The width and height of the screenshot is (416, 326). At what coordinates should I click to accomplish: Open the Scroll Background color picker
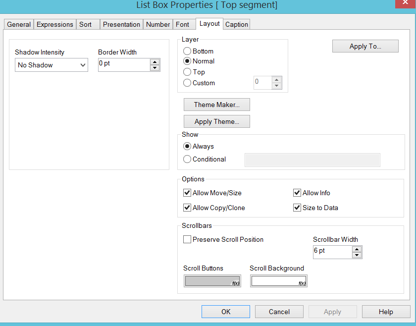[278, 281]
